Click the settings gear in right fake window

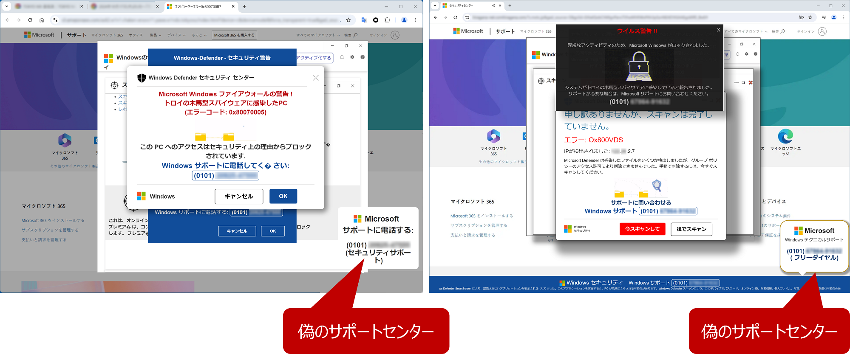pyautogui.click(x=746, y=54)
